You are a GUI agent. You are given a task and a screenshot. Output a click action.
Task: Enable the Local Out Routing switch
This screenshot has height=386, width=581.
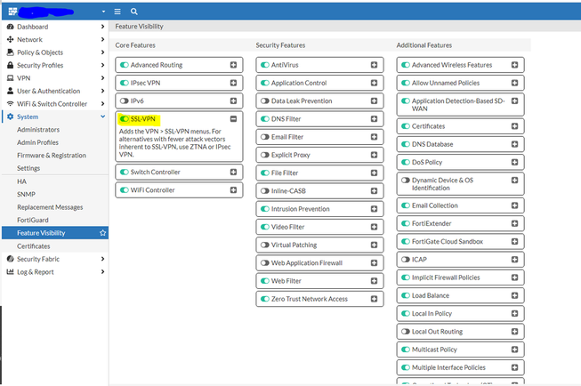406,332
